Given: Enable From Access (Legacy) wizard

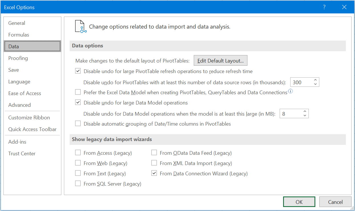Looking at the screenshot, I should click(78, 153).
